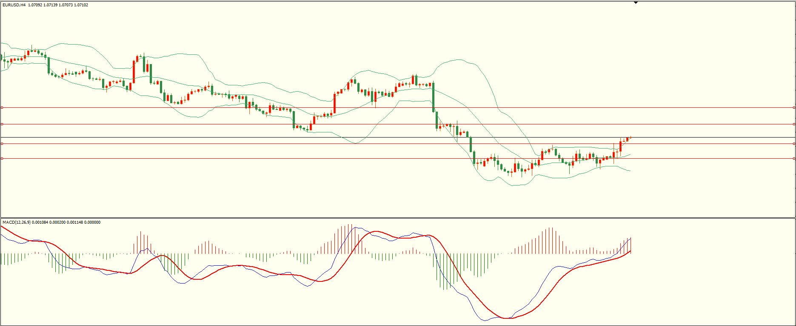Click the divider between price chart and MACD
Screen dimensions: 796x326
pos(398,218)
